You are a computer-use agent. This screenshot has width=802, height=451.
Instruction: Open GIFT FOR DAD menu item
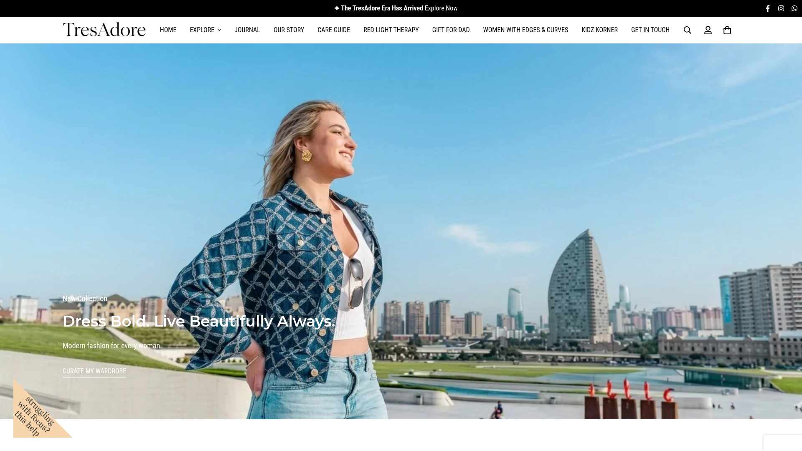451,30
